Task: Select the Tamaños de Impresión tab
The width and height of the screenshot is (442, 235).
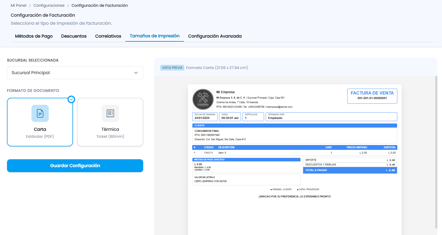Action: [155, 36]
